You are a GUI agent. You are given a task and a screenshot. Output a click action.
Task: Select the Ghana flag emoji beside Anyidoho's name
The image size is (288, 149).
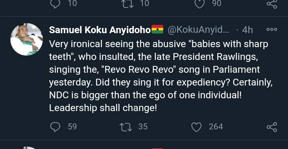tap(158, 29)
